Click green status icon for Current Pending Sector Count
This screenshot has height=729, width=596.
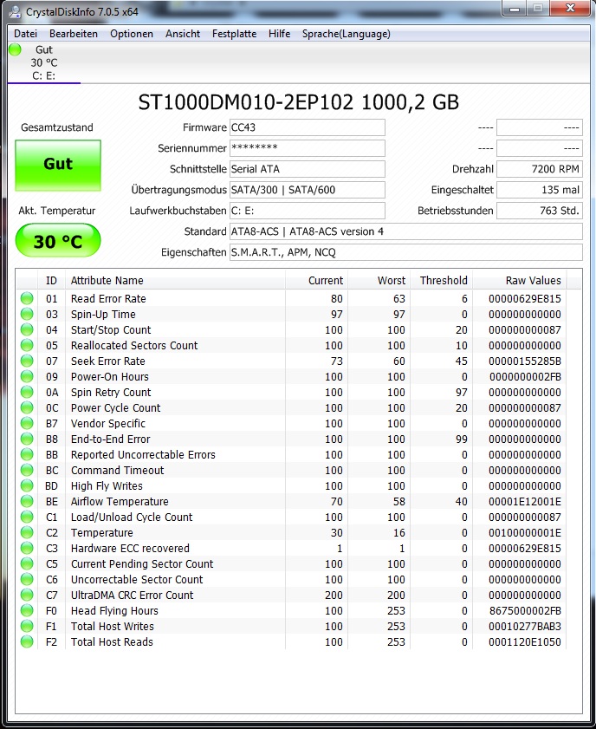click(x=27, y=564)
